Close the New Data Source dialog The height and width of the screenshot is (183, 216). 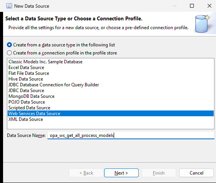point(209,6)
